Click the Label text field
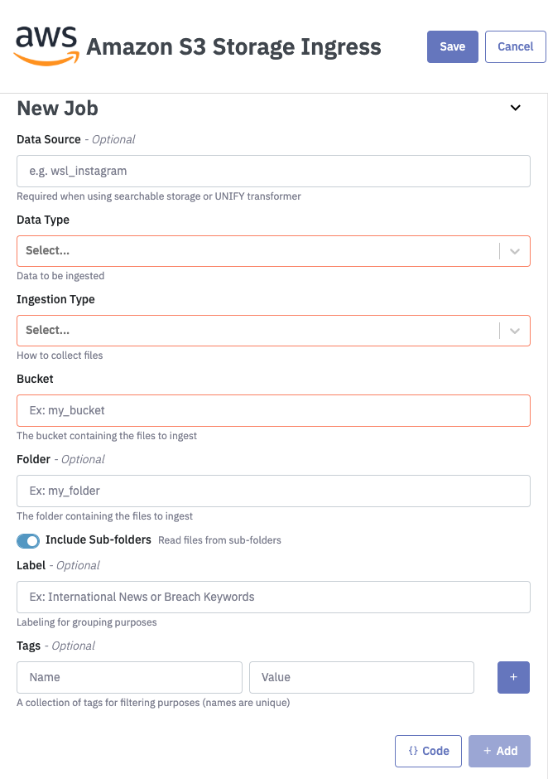 tap(273, 597)
